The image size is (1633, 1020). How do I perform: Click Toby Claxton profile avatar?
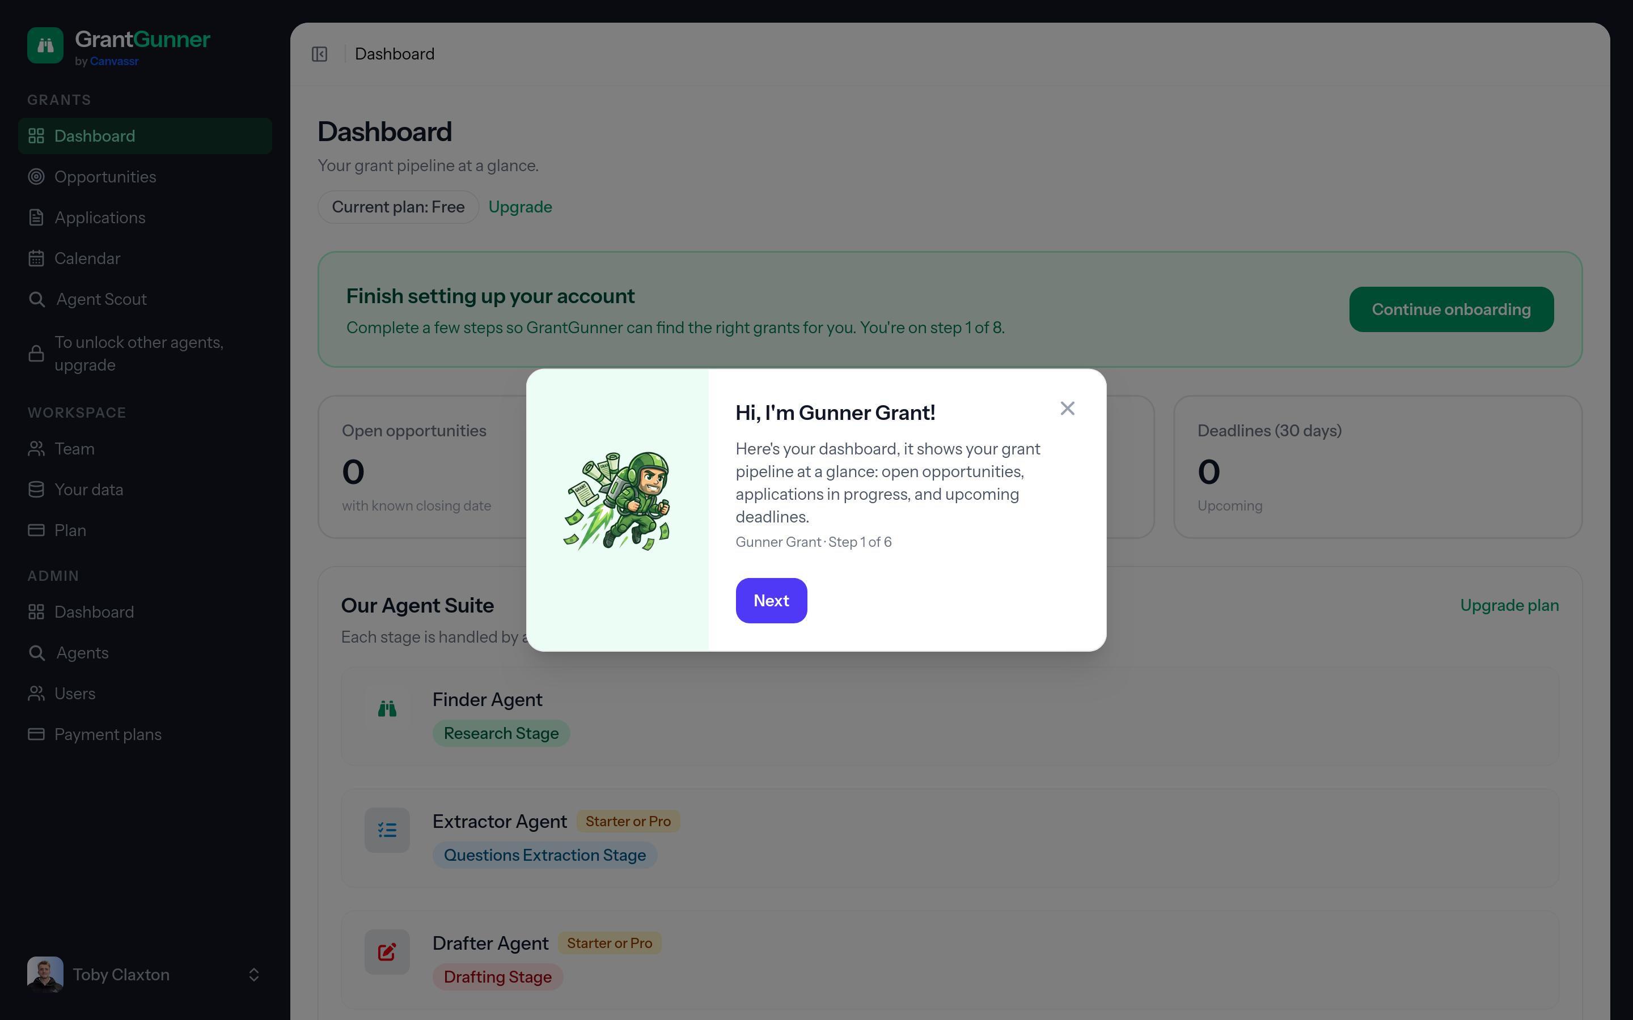point(45,975)
